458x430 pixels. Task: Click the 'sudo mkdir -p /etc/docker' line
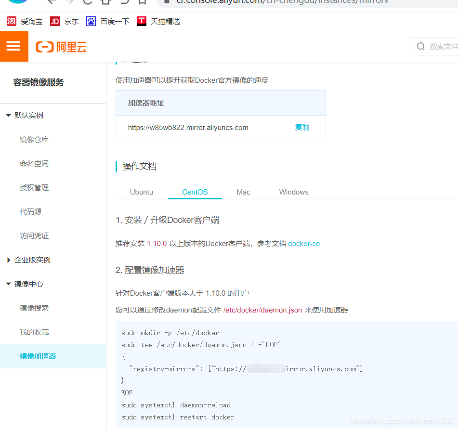tap(170, 333)
